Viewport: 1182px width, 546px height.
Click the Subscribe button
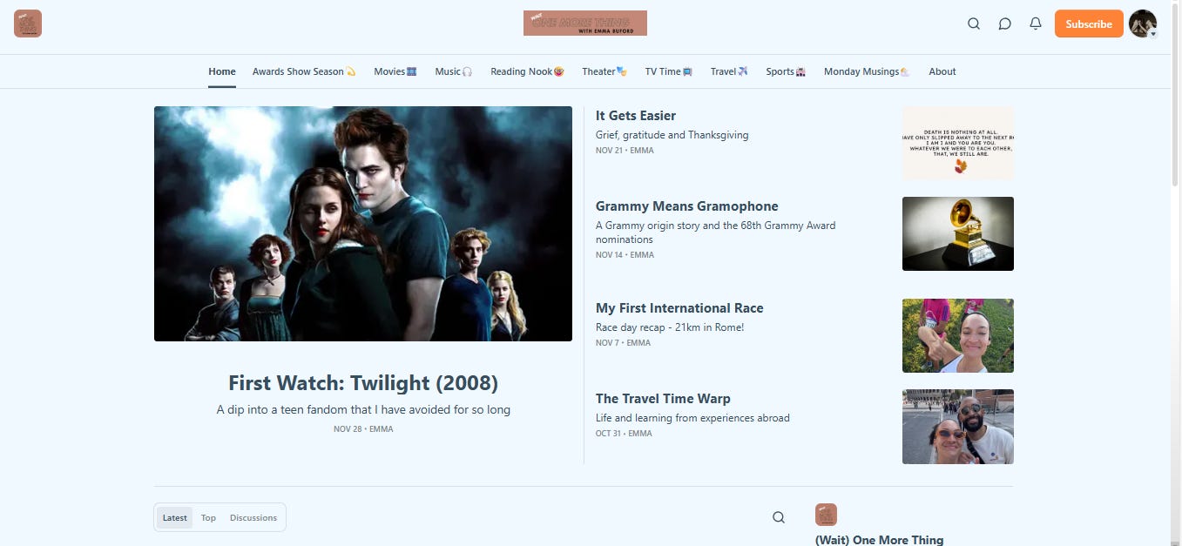click(1088, 24)
